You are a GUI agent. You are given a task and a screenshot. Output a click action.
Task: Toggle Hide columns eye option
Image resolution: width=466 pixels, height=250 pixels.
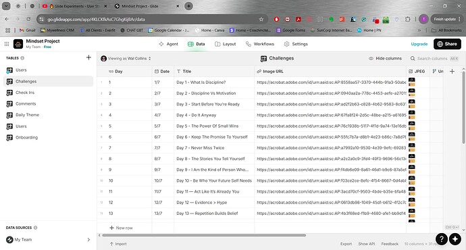click(x=385, y=59)
